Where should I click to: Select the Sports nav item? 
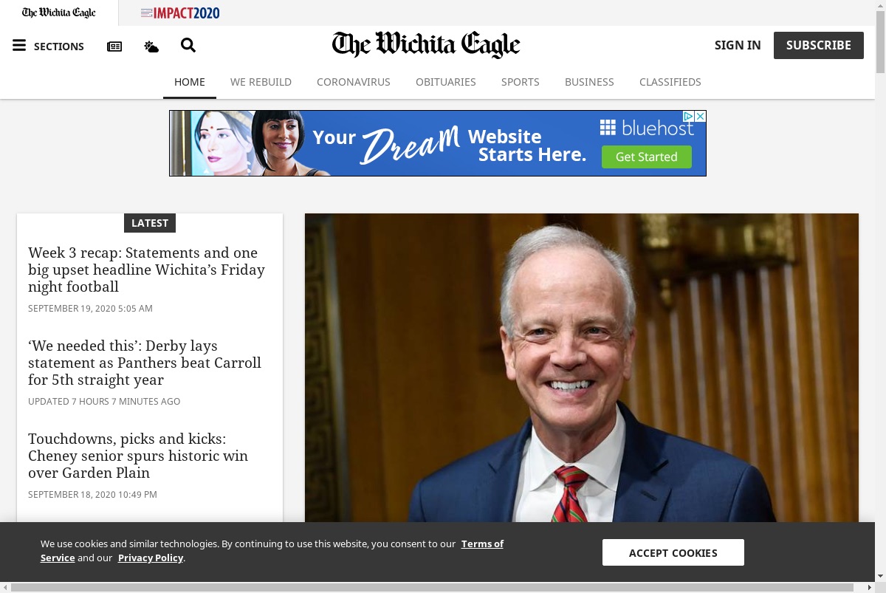(x=521, y=82)
